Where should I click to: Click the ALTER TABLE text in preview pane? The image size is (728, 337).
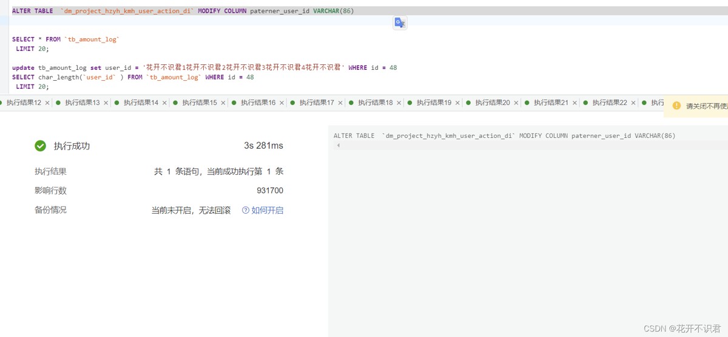[x=504, y=136]
